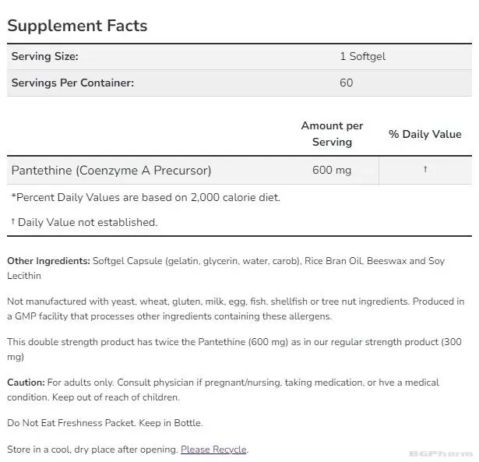The image size is (479, 462).
Task: Click the Other Ingredients bold label
Action: 48,261
